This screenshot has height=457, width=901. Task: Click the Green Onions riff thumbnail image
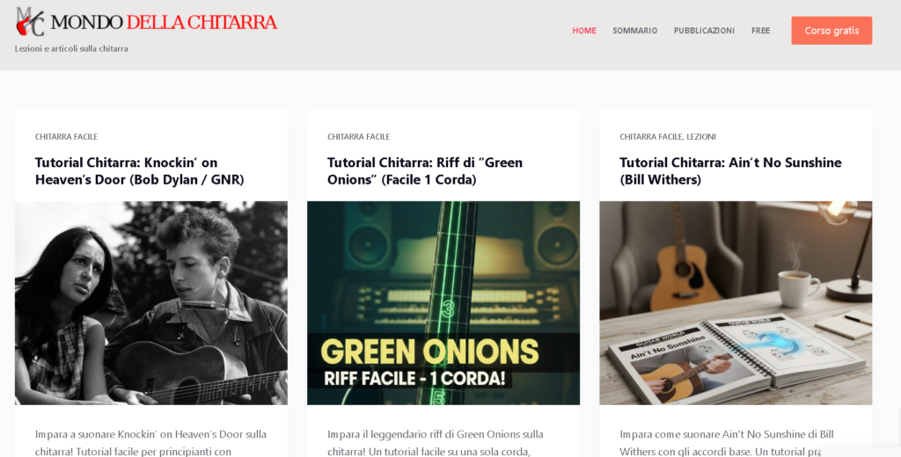tap(443, 303)
